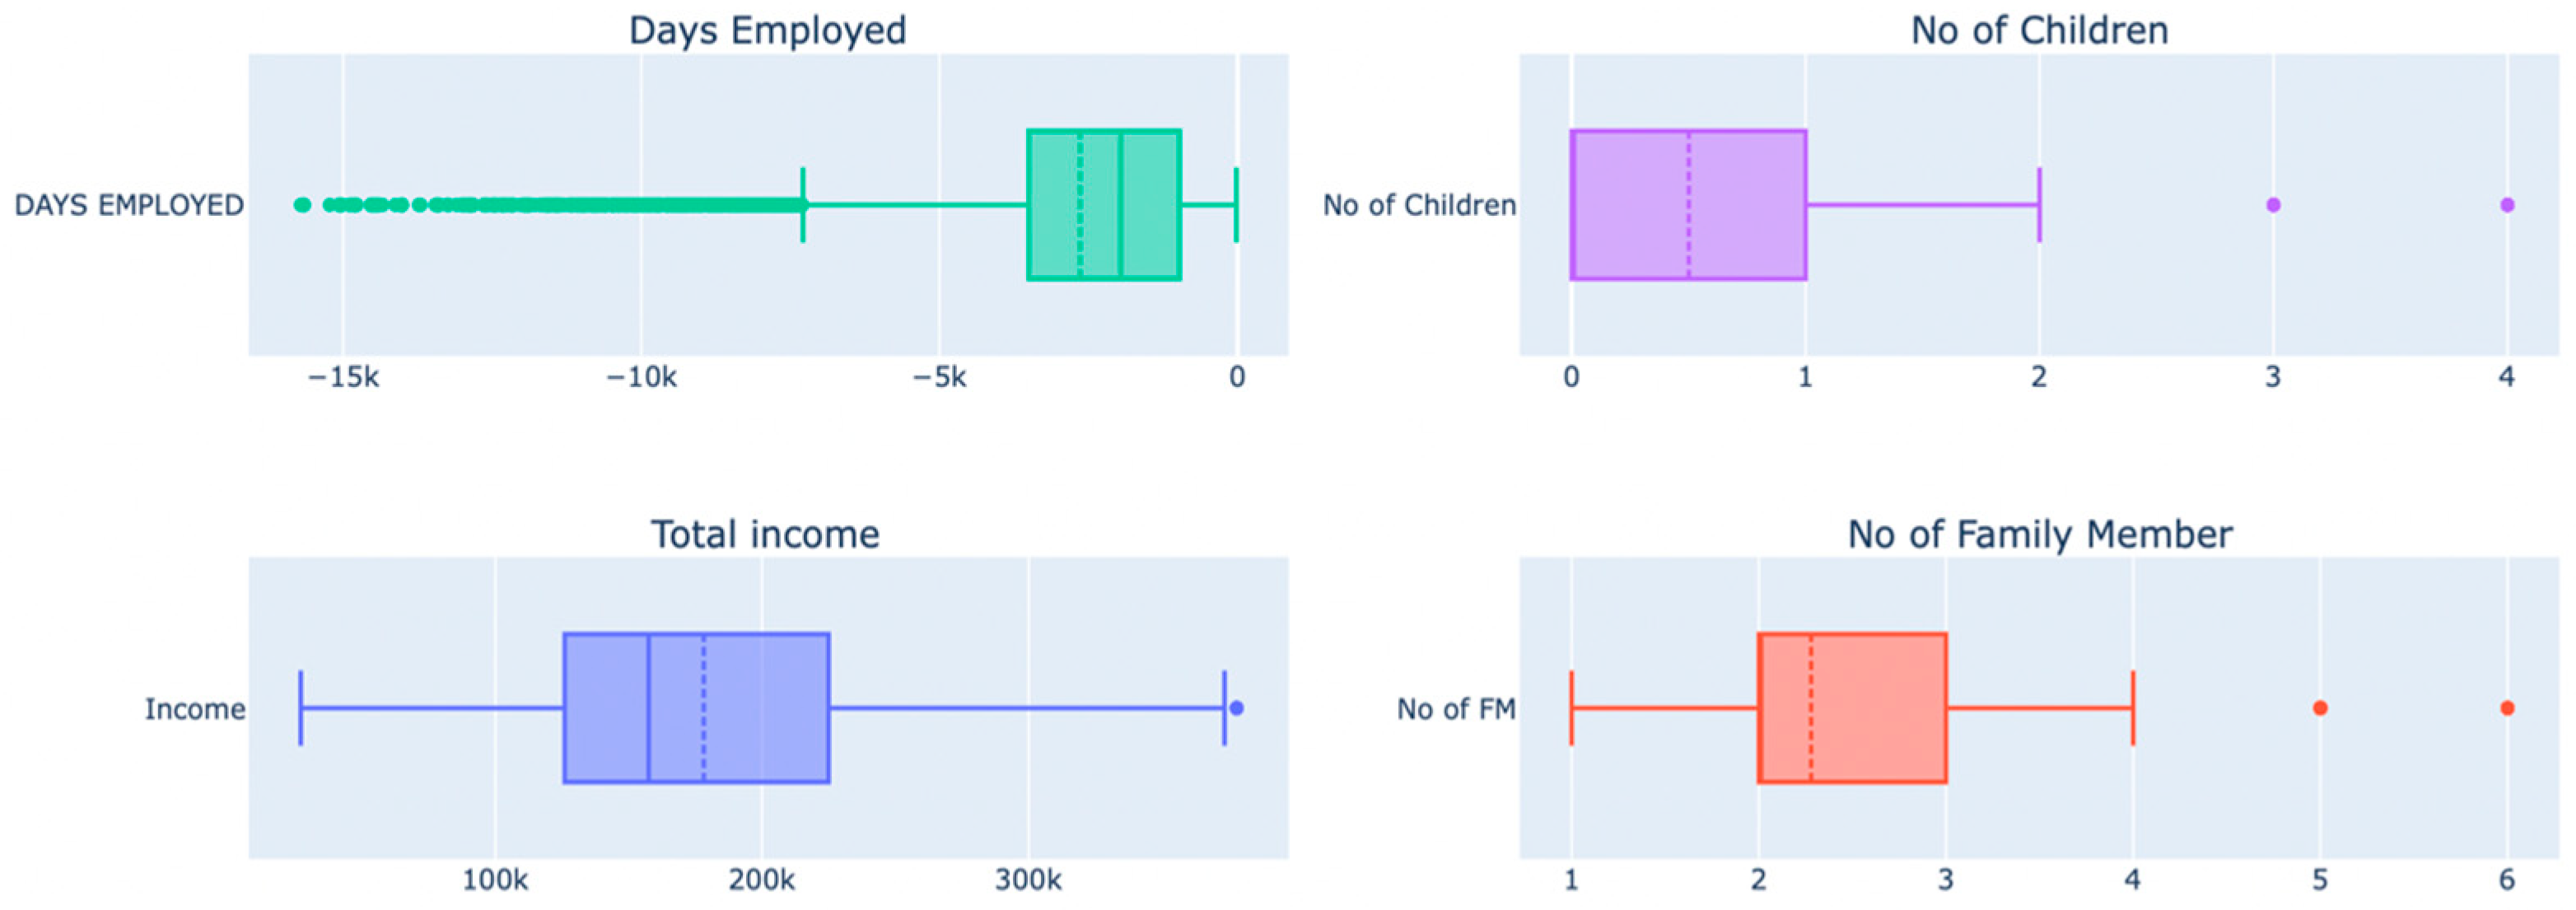The width and height of the screenshot is (2576, 910).
Task: Click the red outlier point at 6 family members
Action: [2507, 708]
